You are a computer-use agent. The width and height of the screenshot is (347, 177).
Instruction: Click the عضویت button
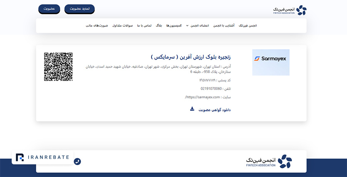tap(49, 9)
